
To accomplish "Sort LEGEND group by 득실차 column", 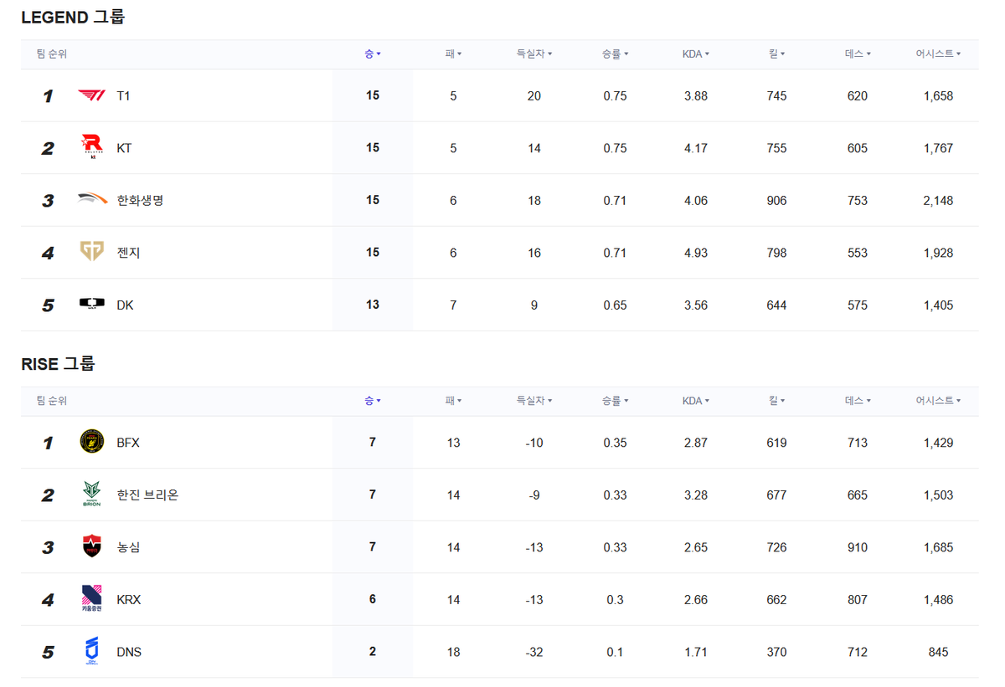I will point(534,54).
